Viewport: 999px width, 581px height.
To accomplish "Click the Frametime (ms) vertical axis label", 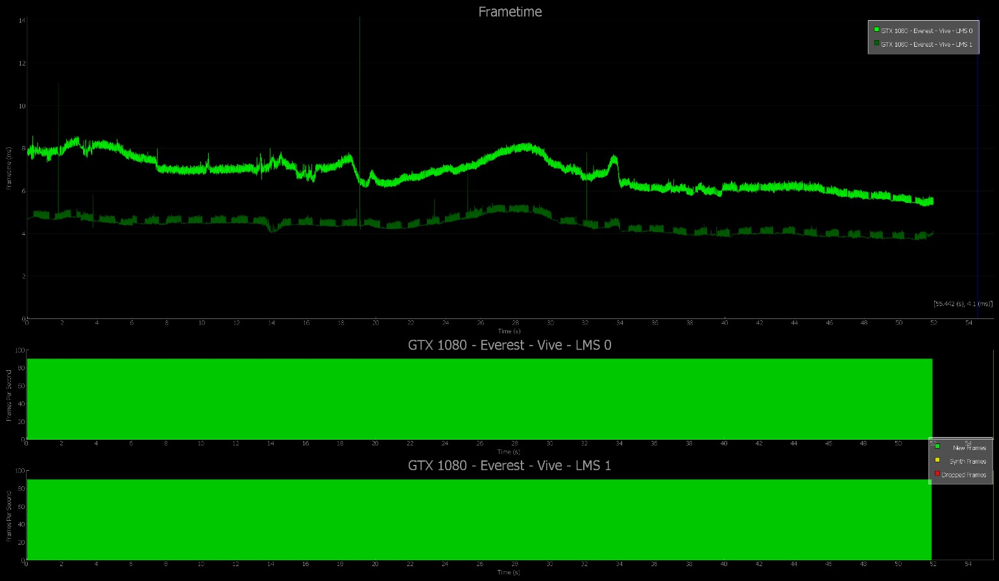I will point(9,169).
